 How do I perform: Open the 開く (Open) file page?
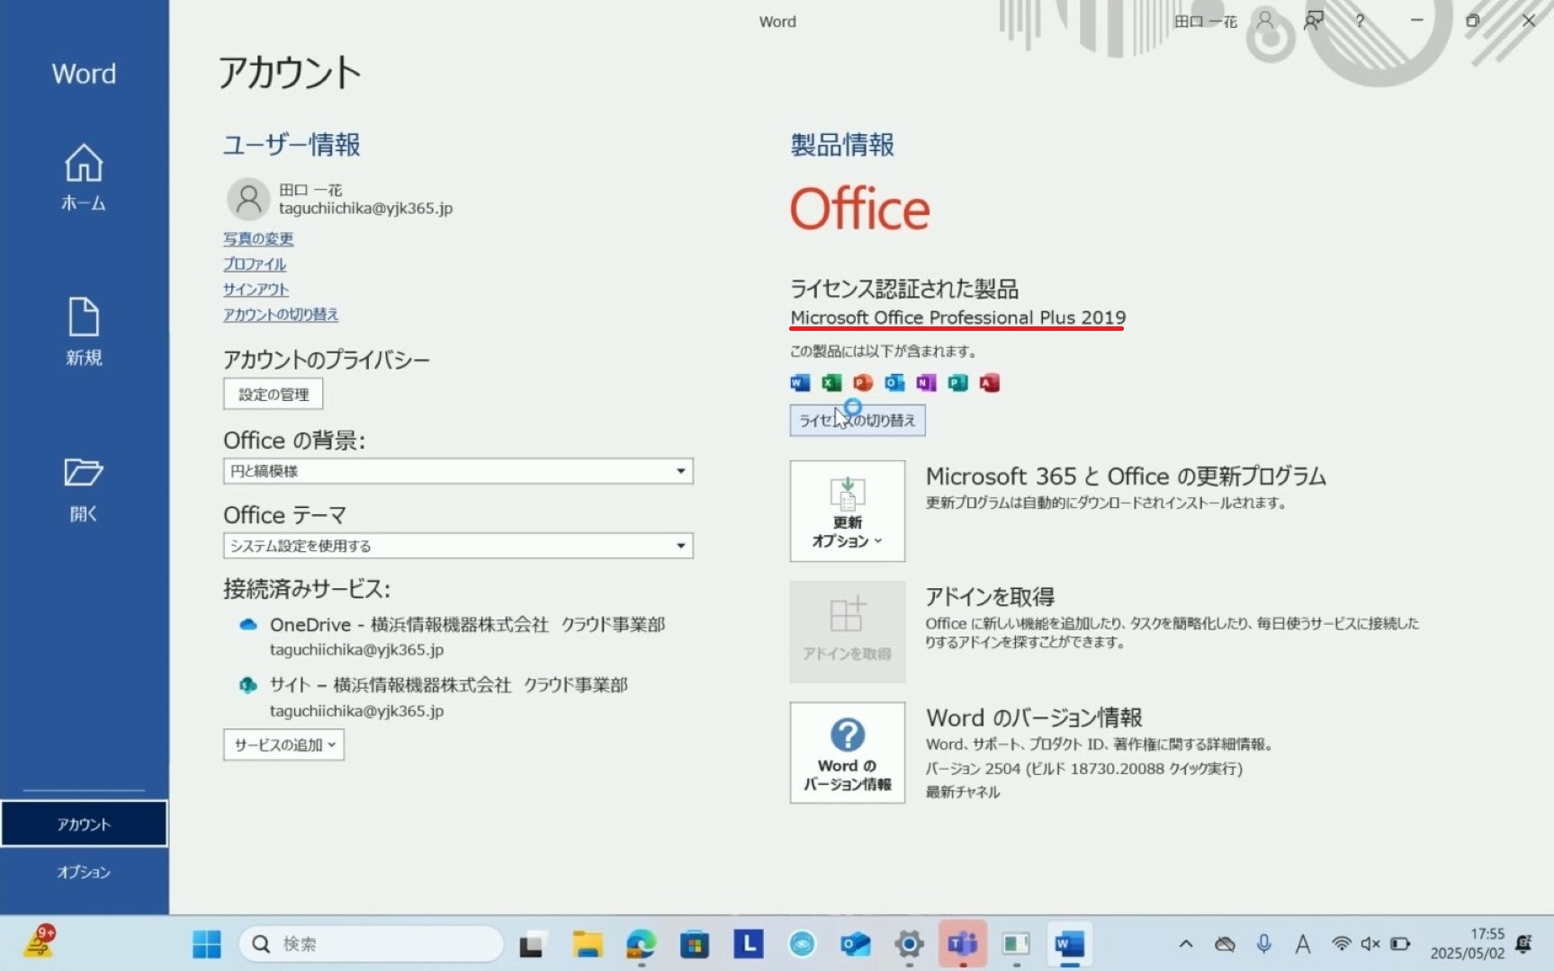[x=84, y=490]
